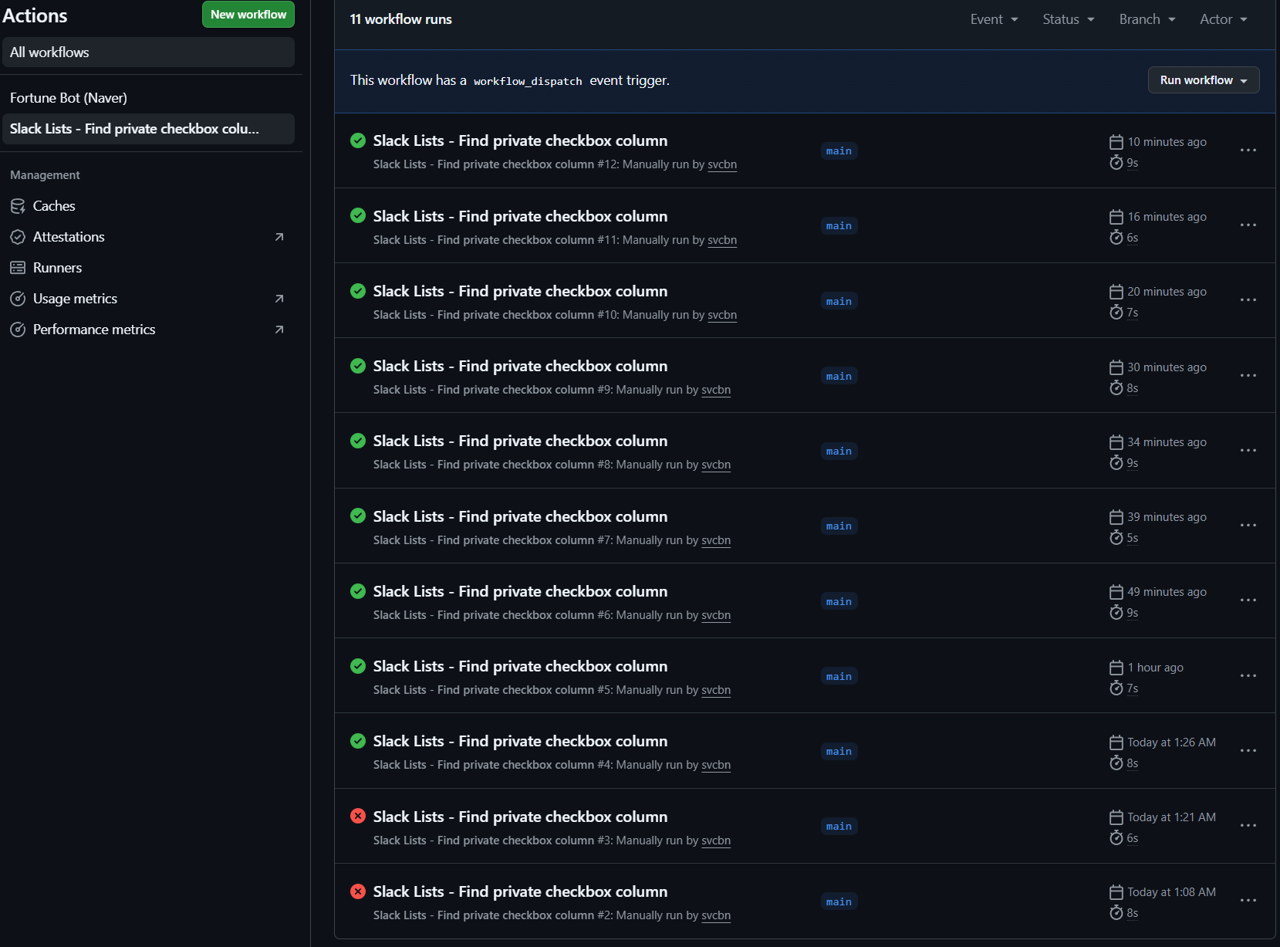Screen dimensions: 1280x947
Task: Click the success status icon on run #9
Action: click(x=358, y=366)
